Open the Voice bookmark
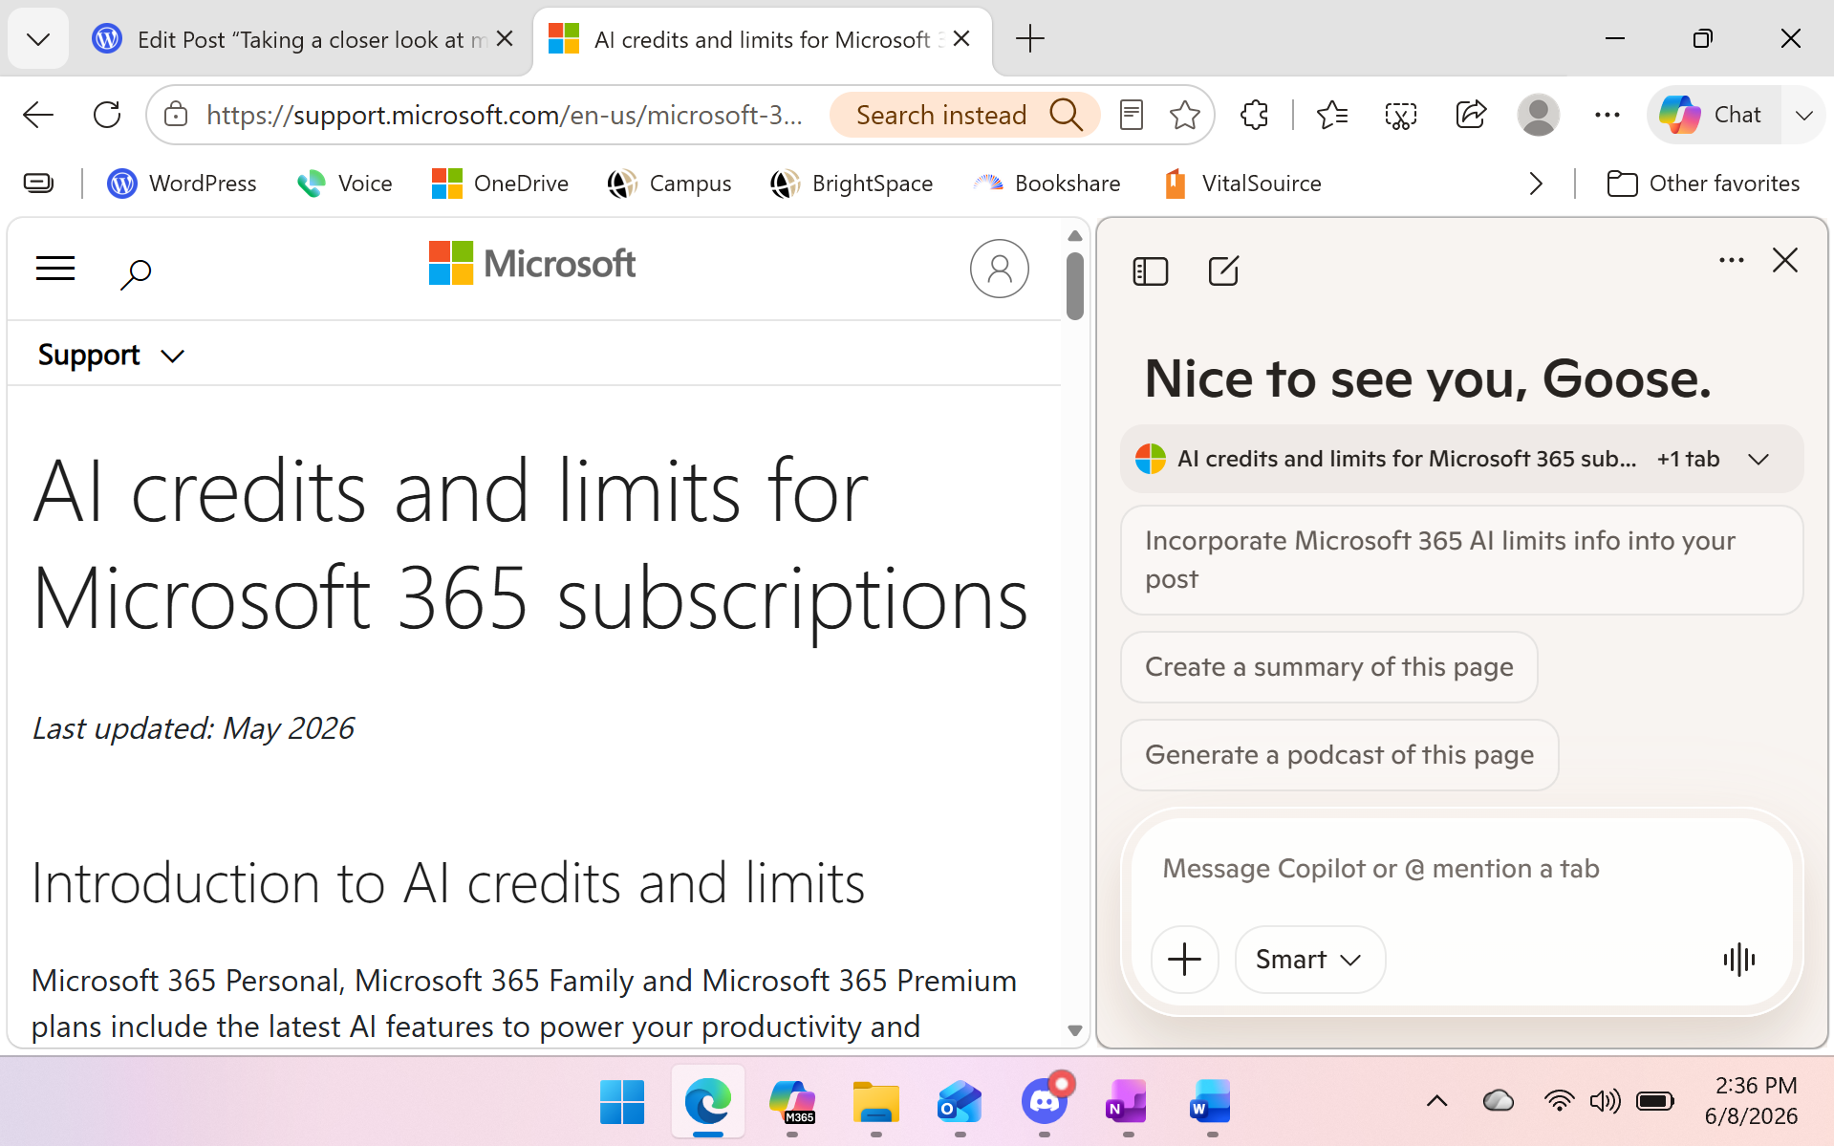The height and width of the screenshot is (1146, 1834). click(x=345, y=183)
